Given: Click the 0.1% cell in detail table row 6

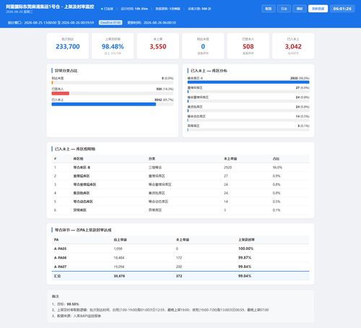Looking at the screenshot, I should pos(277,210).
